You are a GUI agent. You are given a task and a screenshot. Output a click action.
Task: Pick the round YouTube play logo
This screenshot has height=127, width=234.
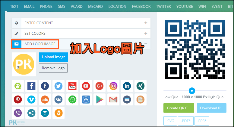86,86
